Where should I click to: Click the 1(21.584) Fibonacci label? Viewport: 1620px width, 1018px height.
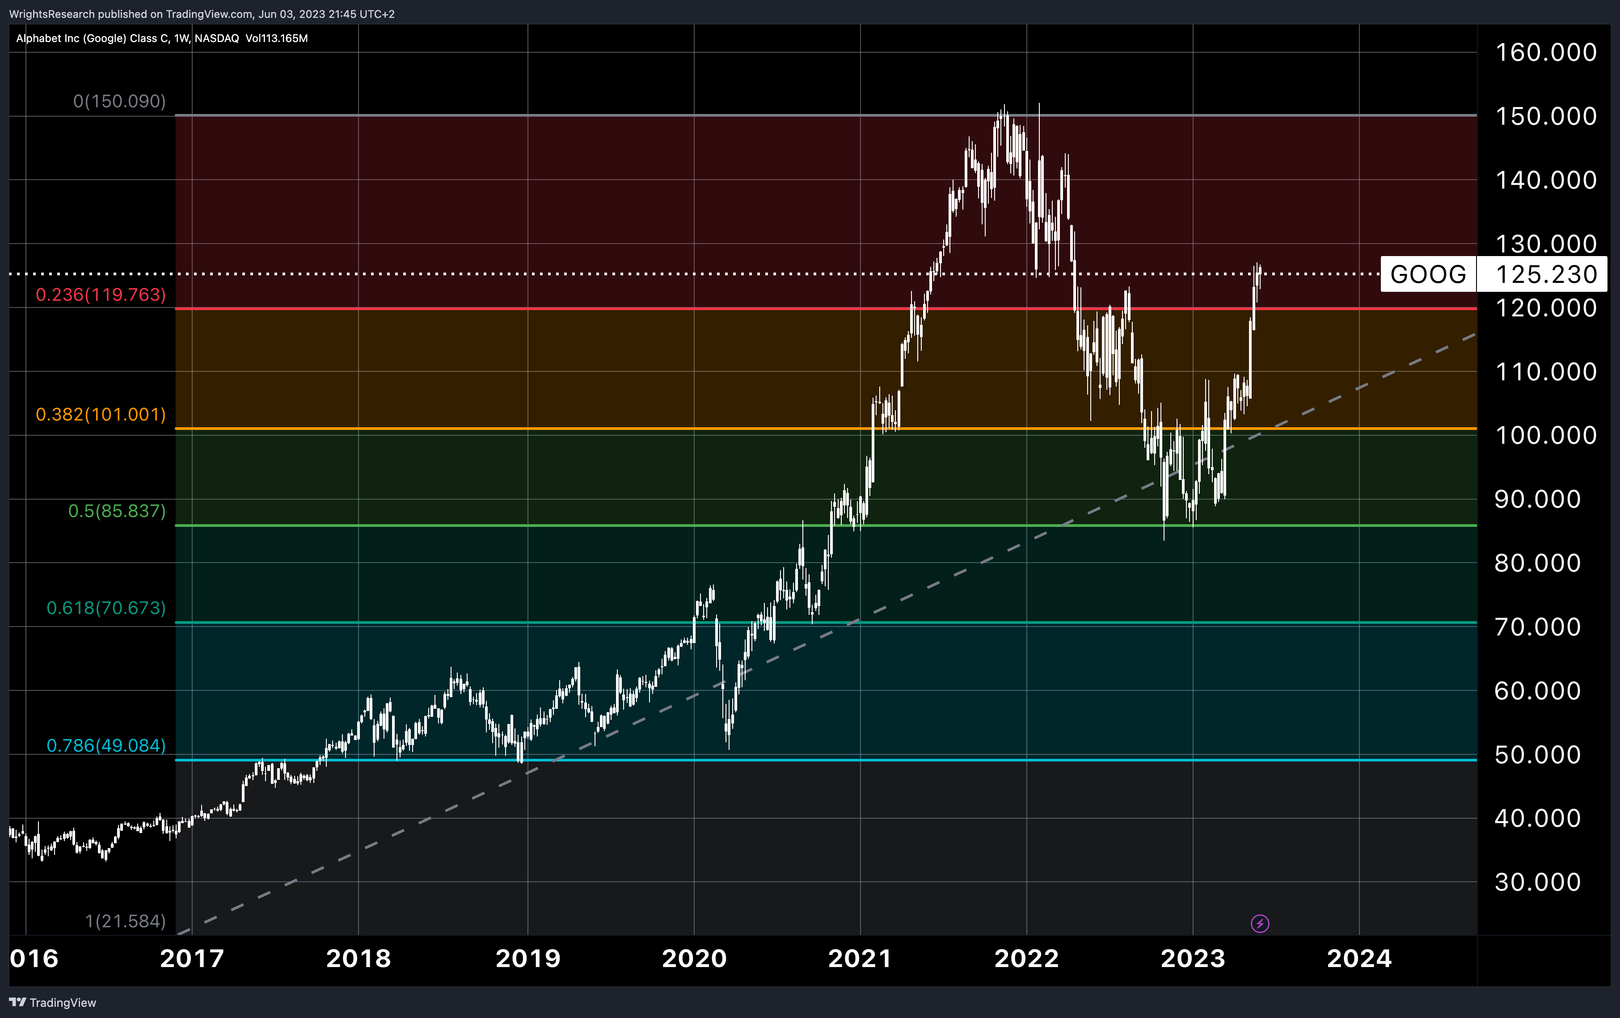tap(125, 921)
